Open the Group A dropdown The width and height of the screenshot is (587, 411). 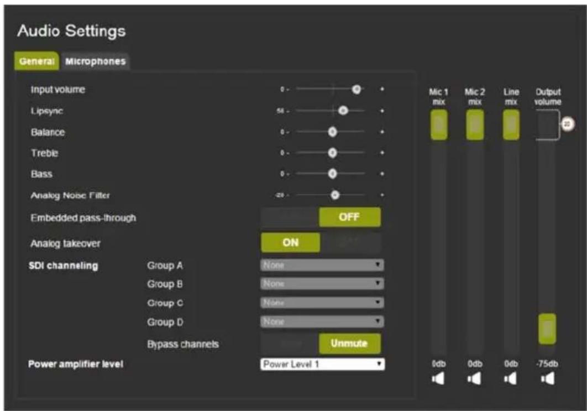(x=322, y=266)
